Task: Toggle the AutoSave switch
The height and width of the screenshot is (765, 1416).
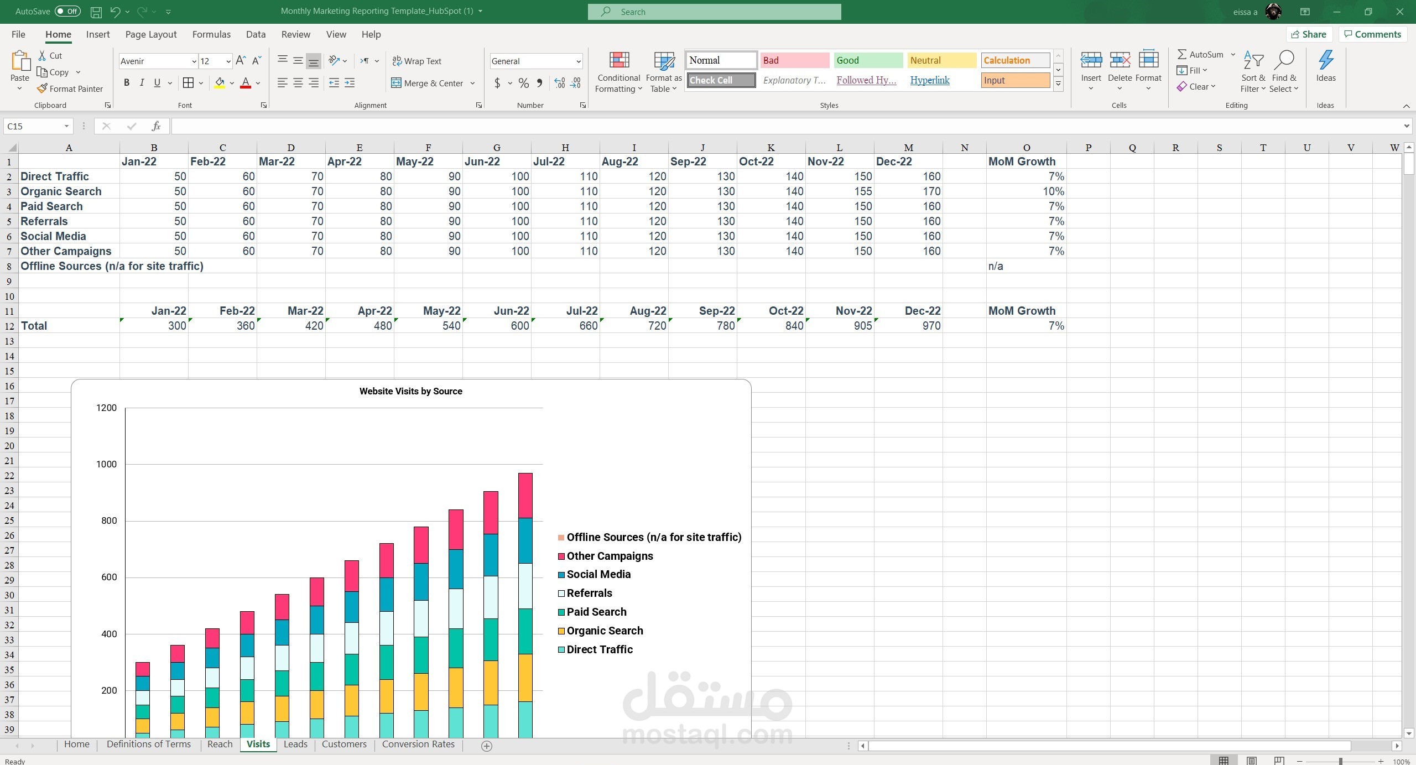Action: tap(67, 12)
